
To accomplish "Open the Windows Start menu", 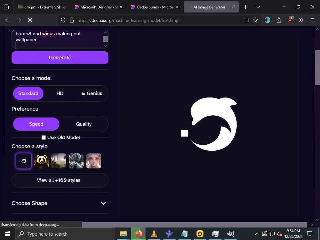I will coord(7,234).
